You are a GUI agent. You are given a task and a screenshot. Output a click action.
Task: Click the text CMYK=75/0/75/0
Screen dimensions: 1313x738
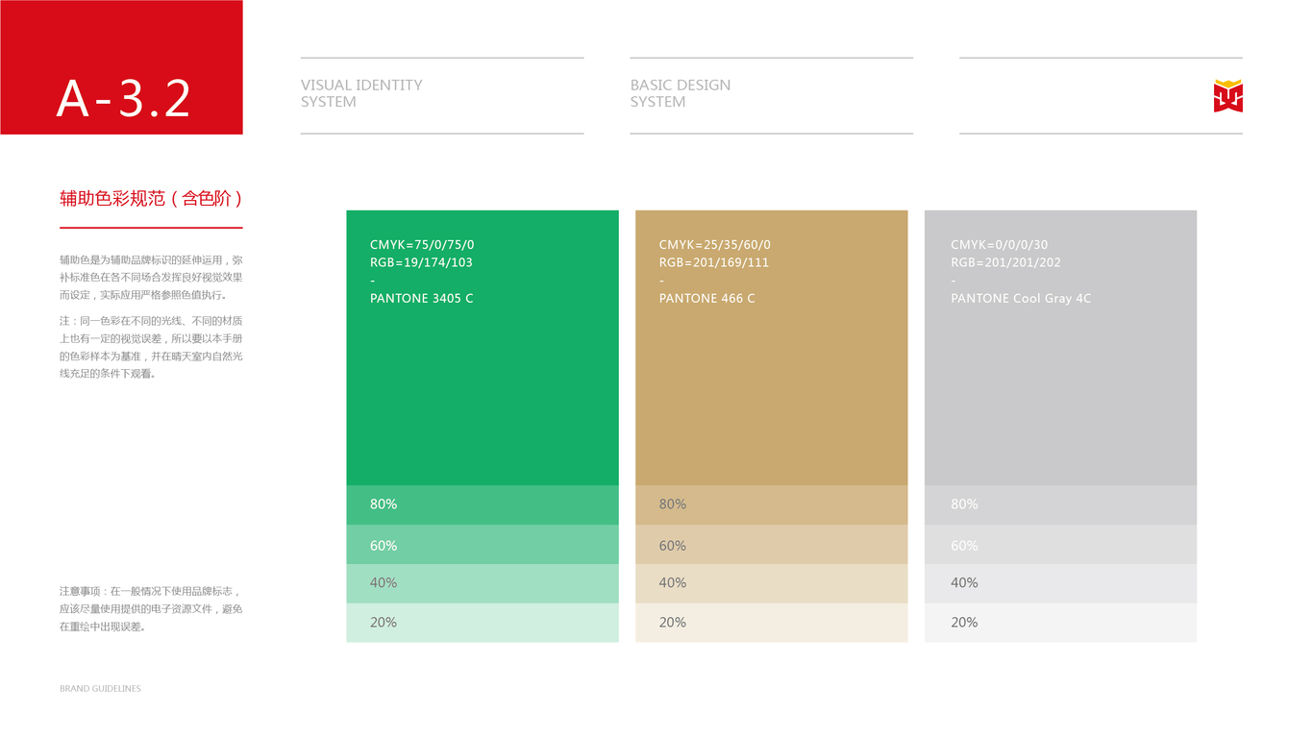point(422,245)
